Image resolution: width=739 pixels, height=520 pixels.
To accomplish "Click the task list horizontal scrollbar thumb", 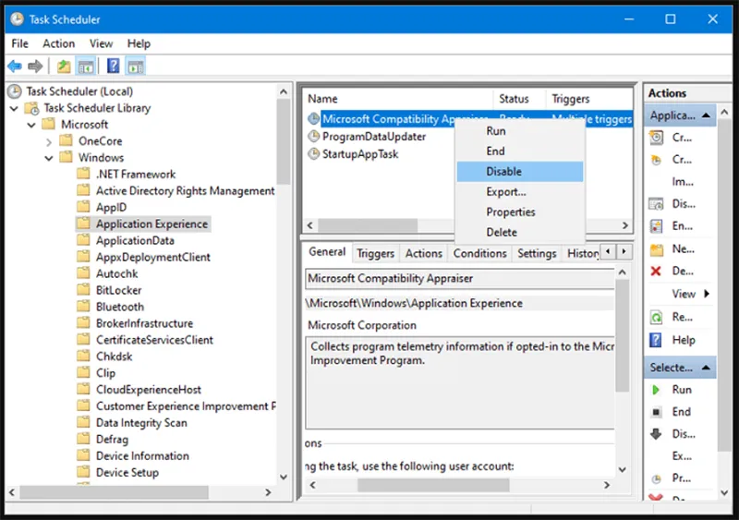I will (368, 225).
